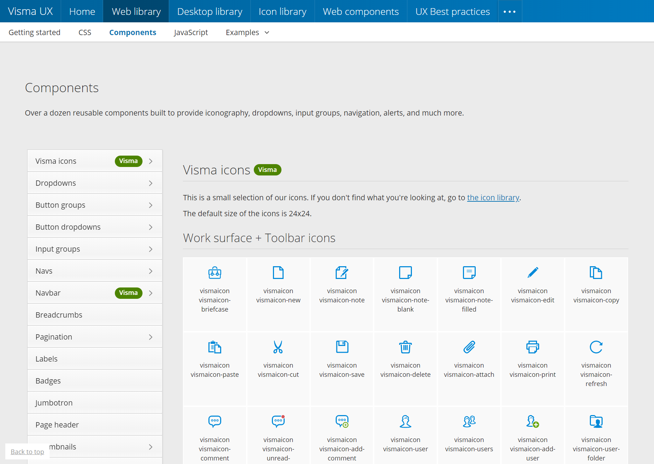Click the Work surface + Toolbar icons heading
The height and width of the screenshot is (464, 654).
259,238
